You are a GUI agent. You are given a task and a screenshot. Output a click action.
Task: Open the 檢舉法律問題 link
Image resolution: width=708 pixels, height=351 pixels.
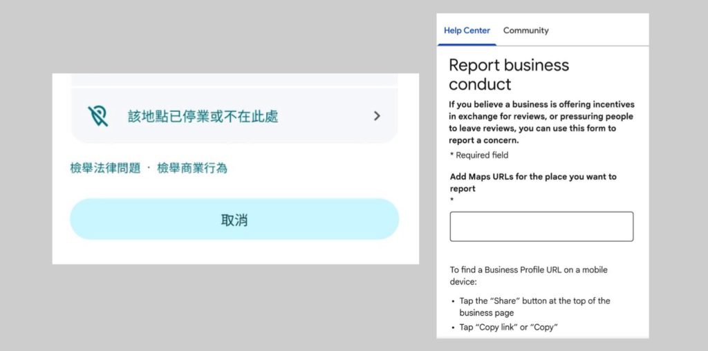click(x=105, y=169)
